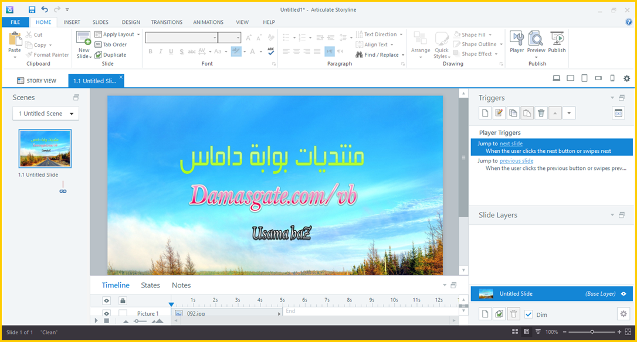Expand the Shape Fill dropdown
Viewport: 637px width, 342px height.
coord(490,35)
